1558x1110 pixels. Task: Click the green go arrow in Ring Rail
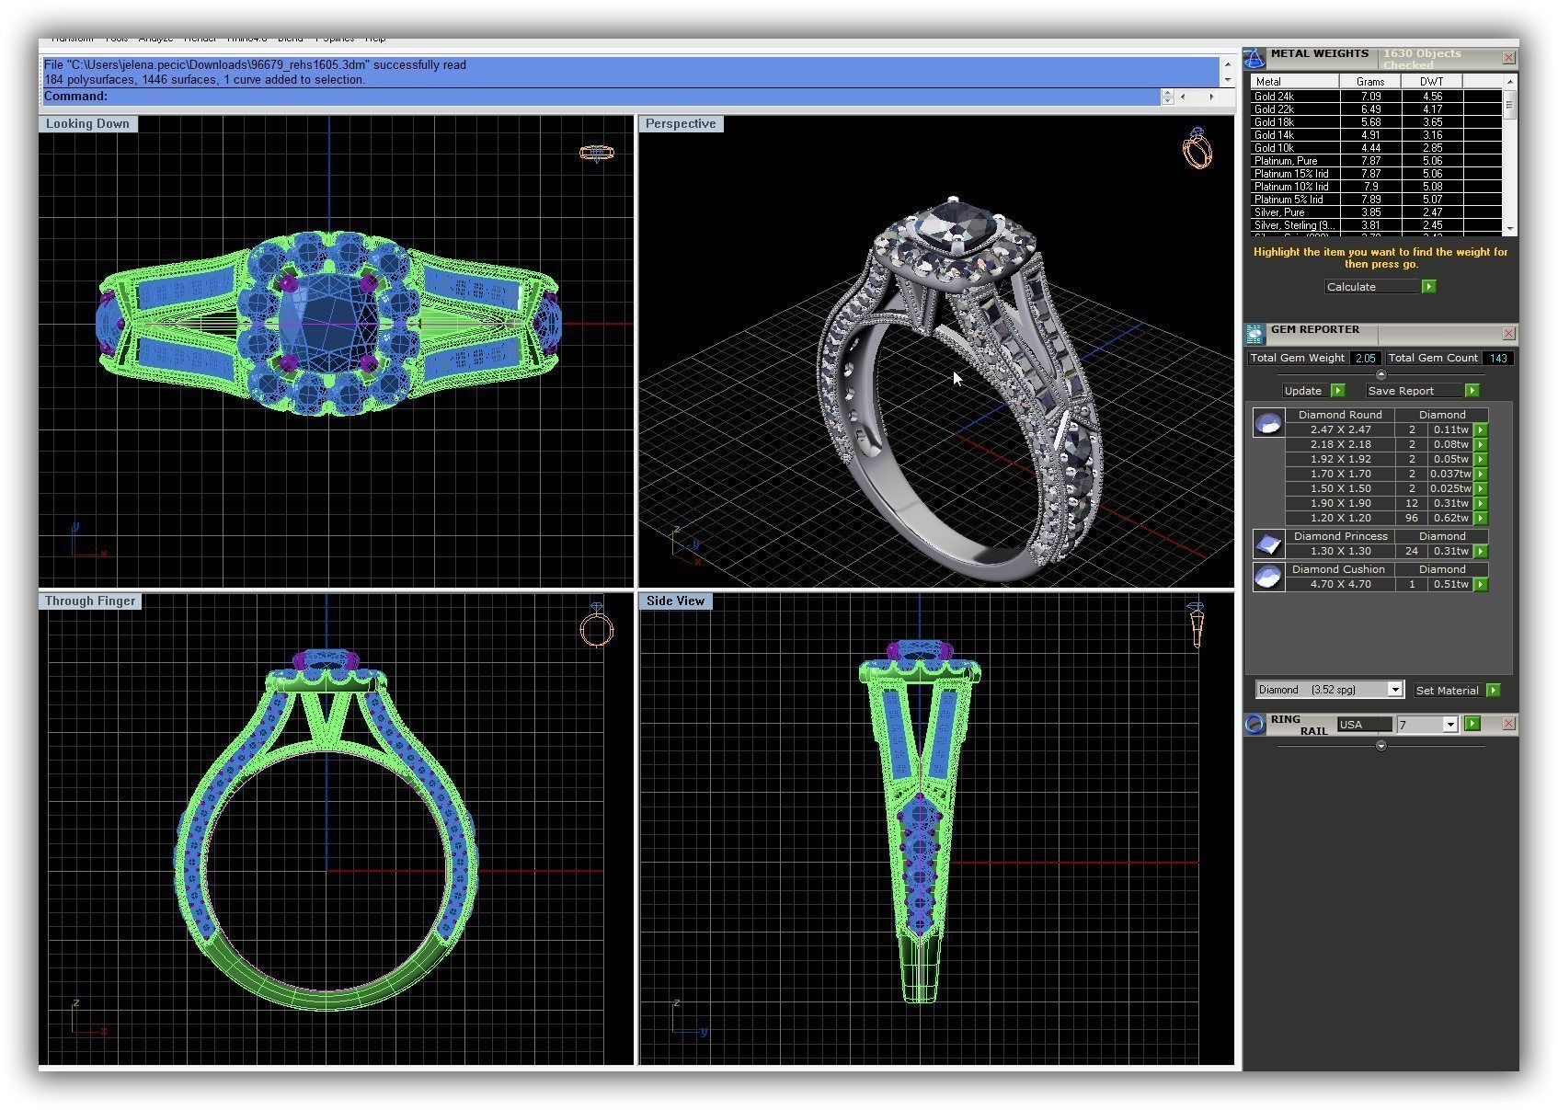tap(1472, 724)
